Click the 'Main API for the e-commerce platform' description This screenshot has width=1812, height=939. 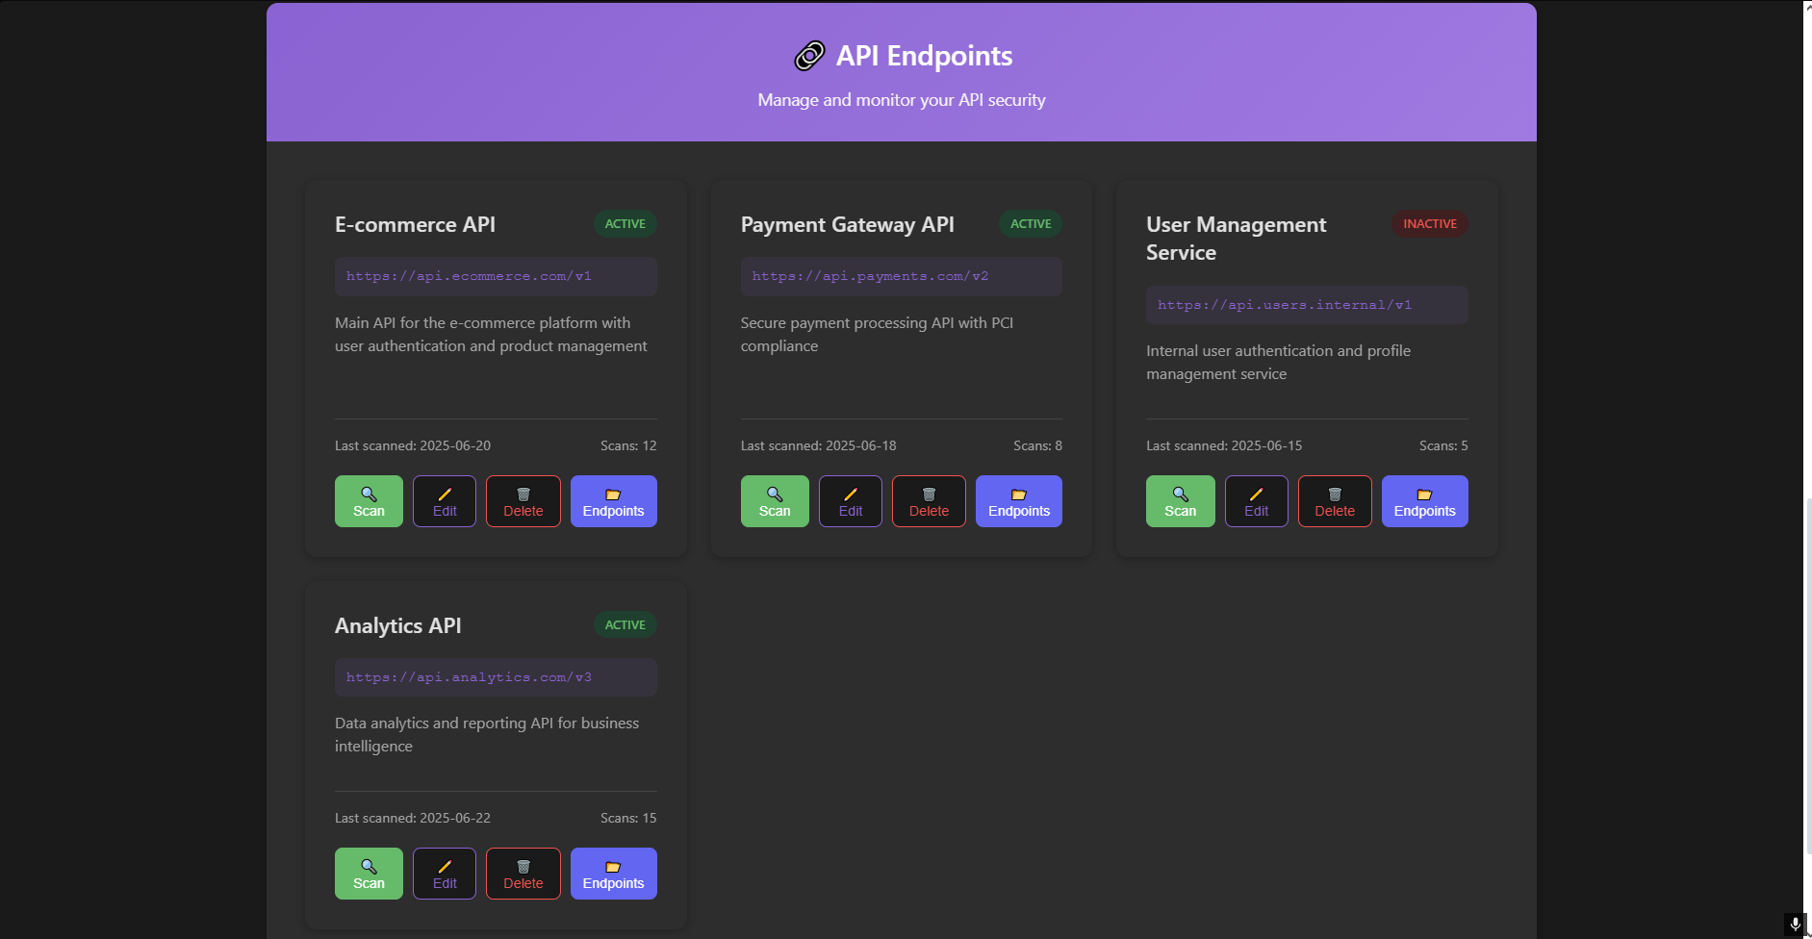(x=491, y=334)
